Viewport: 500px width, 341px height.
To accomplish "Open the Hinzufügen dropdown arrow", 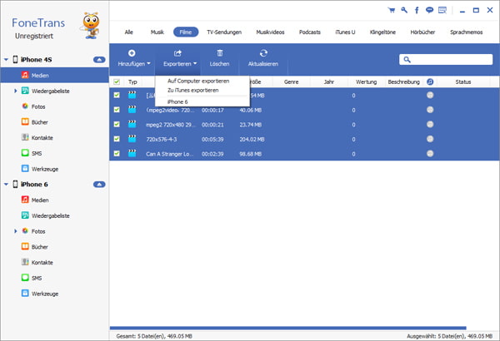I will 148,63.
